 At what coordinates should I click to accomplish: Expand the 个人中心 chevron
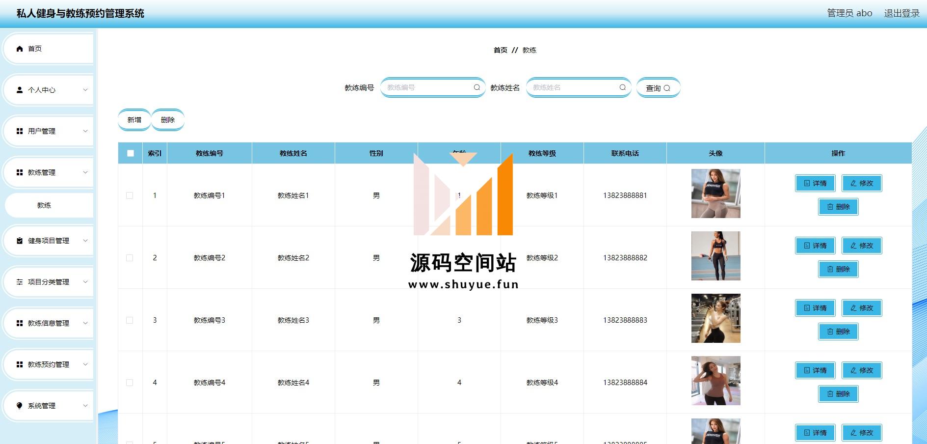coord(85,90)
